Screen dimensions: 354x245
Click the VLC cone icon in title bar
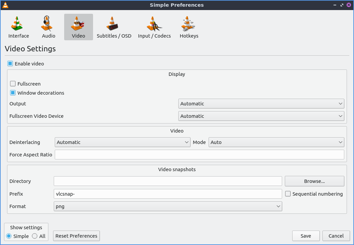[x=5, y=5]
